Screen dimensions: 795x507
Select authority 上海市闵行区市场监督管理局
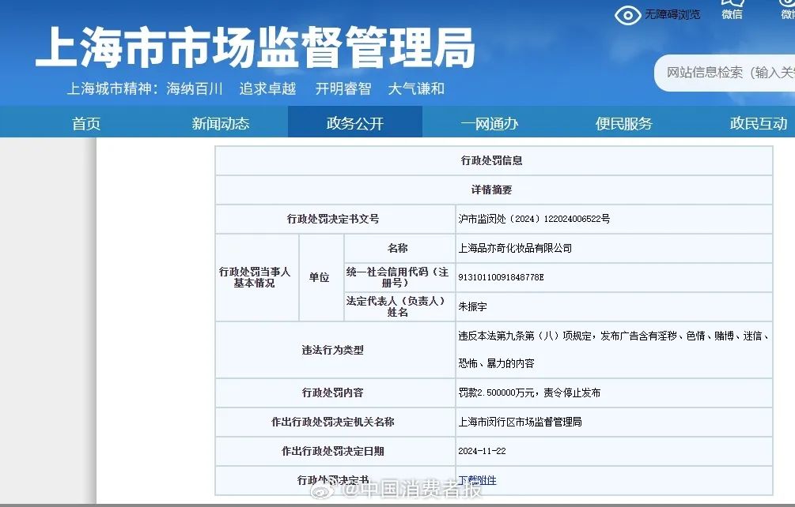click(520, 422)
